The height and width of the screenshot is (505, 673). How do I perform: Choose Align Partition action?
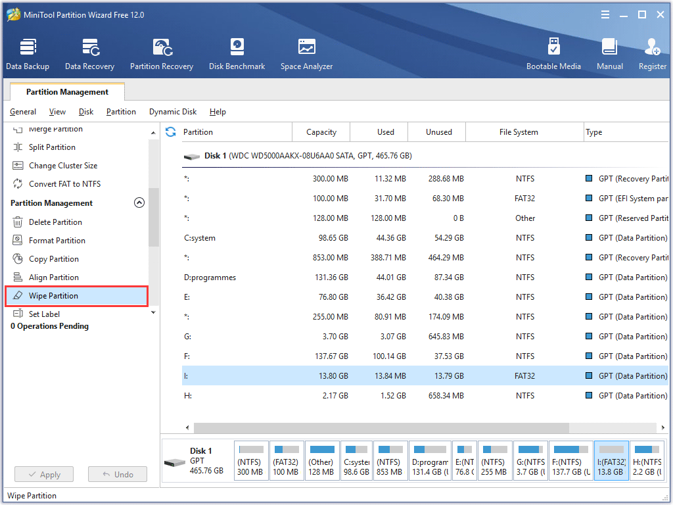tap(54, 278)
